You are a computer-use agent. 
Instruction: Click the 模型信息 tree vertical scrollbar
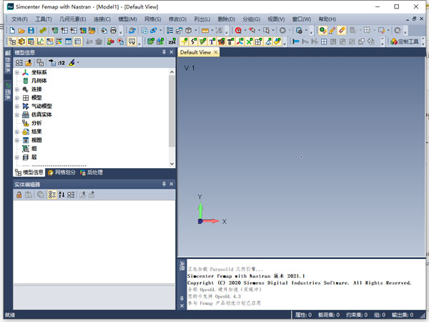coord(172,107)
